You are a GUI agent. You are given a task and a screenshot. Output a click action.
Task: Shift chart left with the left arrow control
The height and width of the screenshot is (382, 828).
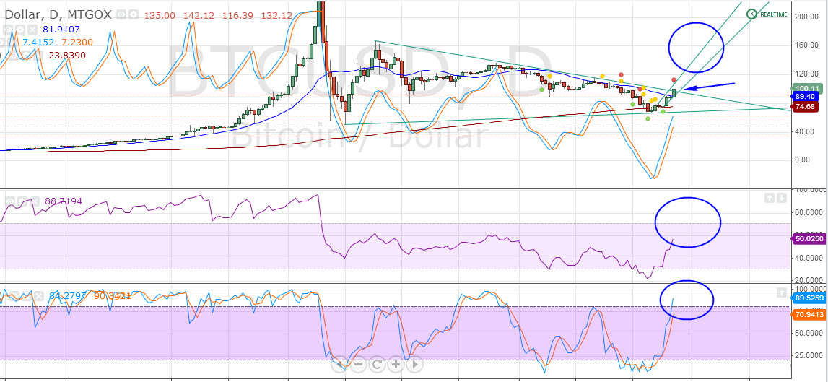tap(341, 364)
